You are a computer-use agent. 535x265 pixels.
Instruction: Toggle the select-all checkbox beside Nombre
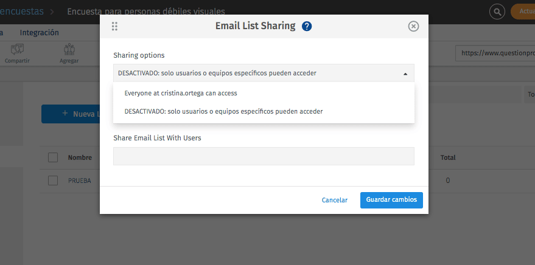click(x=53, y=157)
